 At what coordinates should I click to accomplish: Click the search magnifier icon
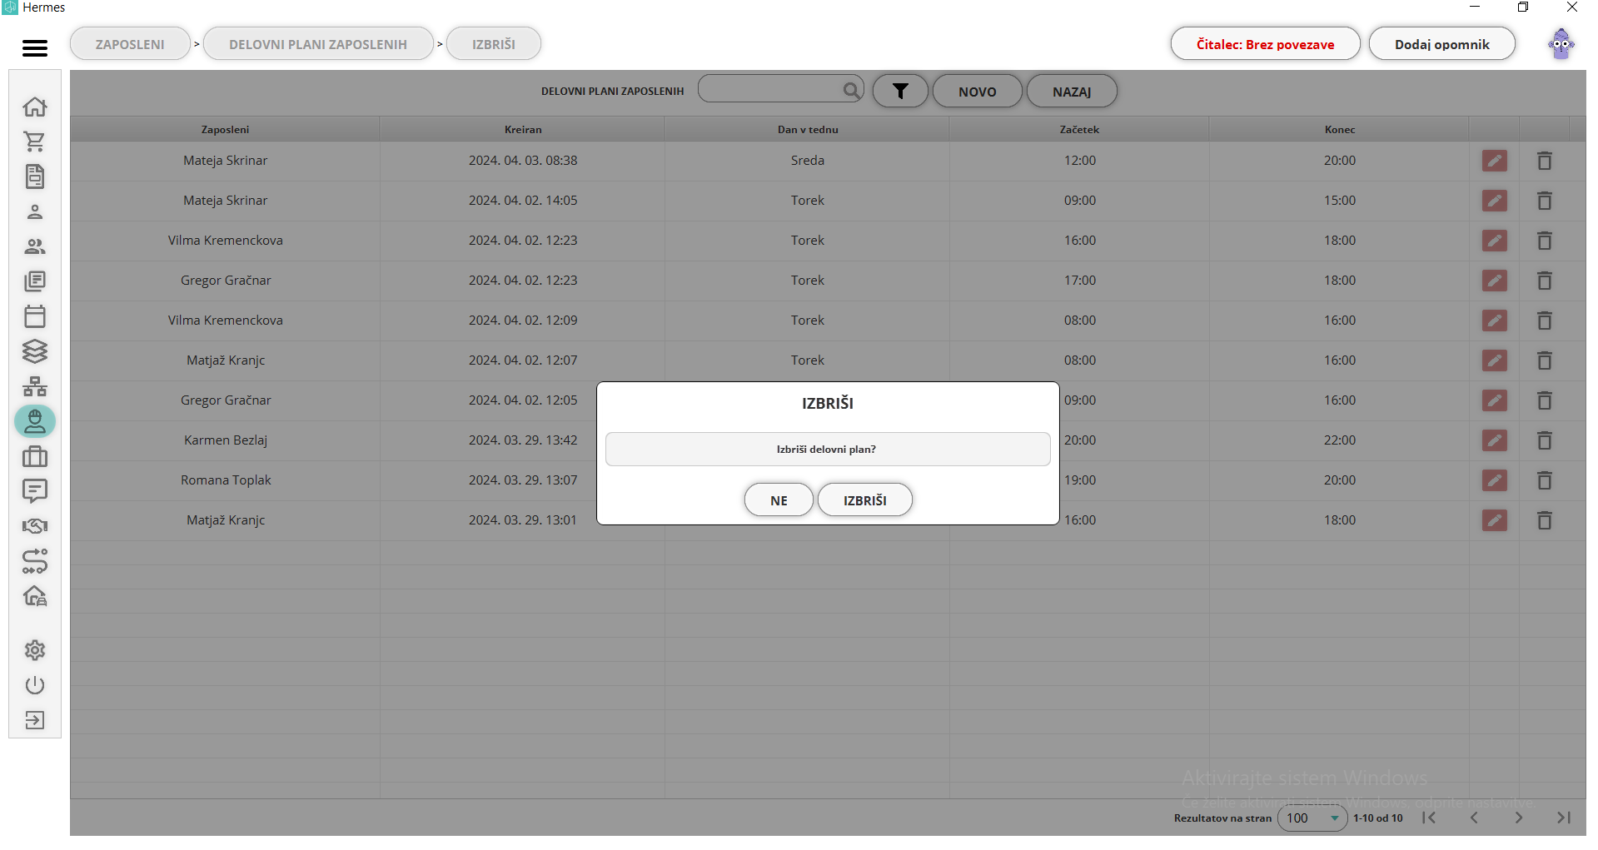(x=851, y=90)
